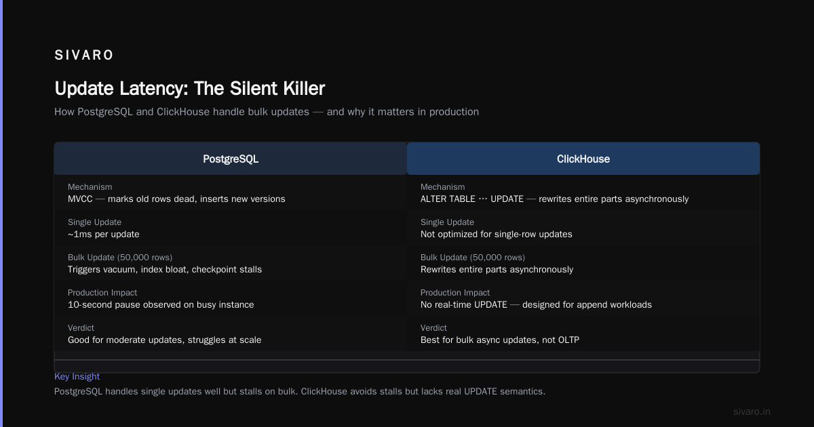Click the "ALTER TABLE ··· UPDATE" mechanism text
The image size is (814, 427).
tap(554, 199)
